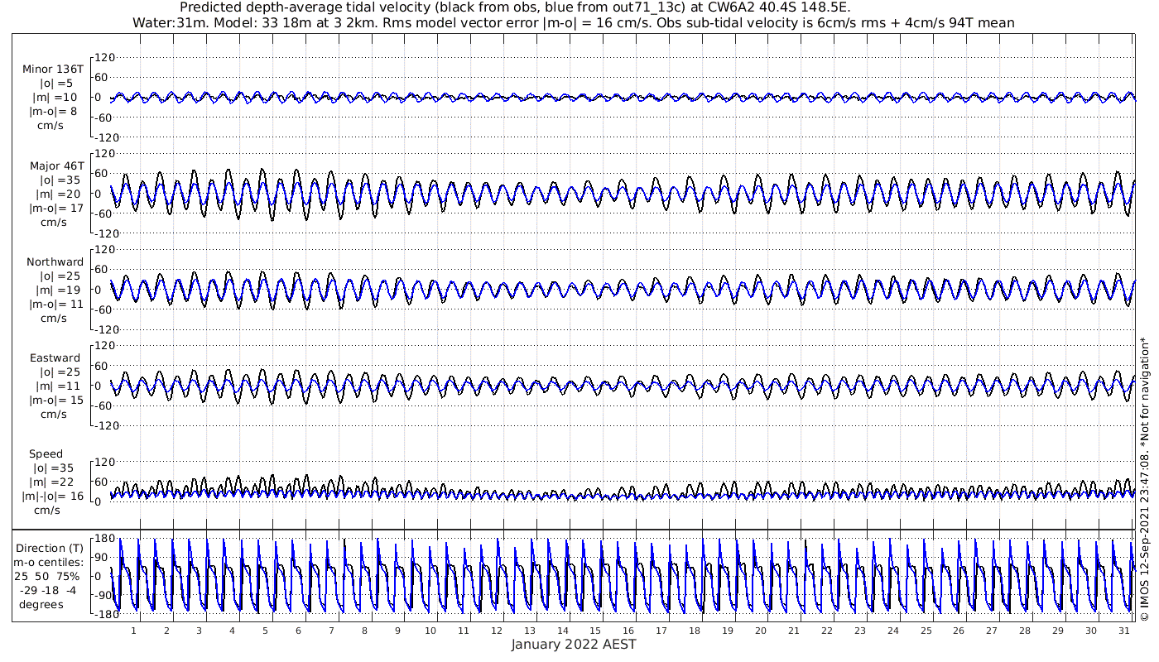Viewport: 1159px width, 662px height.
Task: Select the 'Major 46T' panel label
Action: click(x=56, y=165)
